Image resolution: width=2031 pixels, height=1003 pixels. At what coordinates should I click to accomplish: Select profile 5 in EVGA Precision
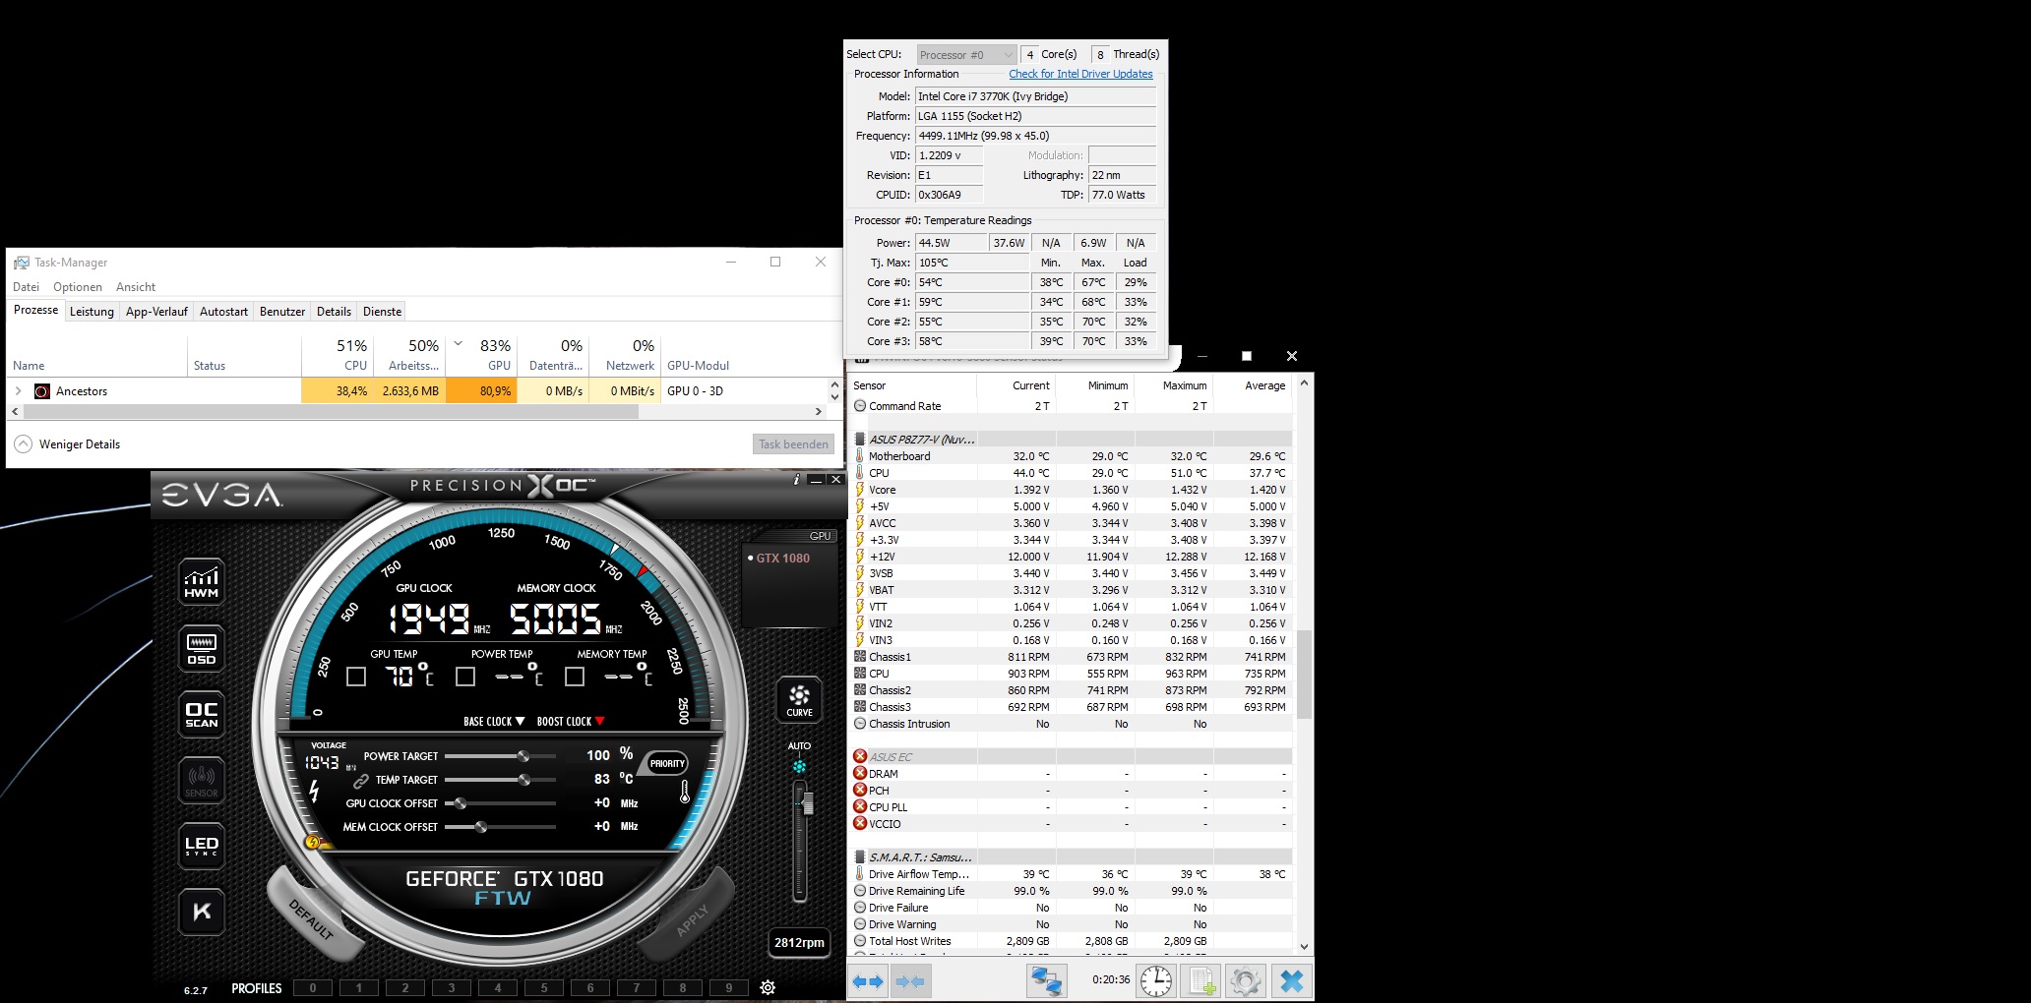[544, 988]
